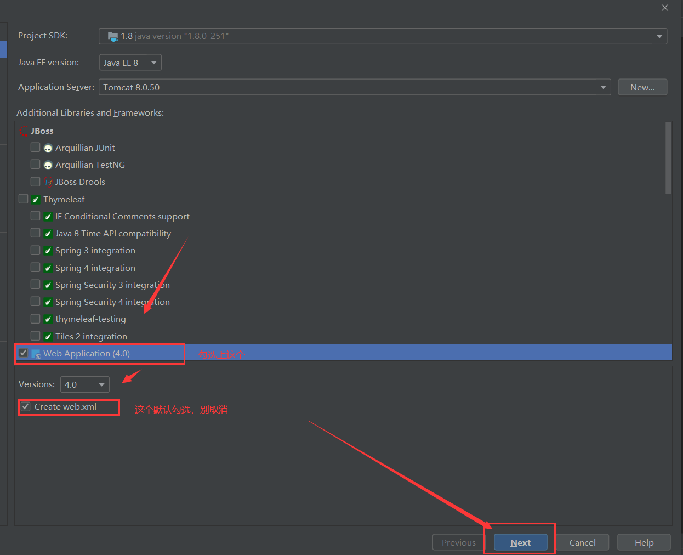Tick Spring Security 3 integration checkbox

[36, 284]
